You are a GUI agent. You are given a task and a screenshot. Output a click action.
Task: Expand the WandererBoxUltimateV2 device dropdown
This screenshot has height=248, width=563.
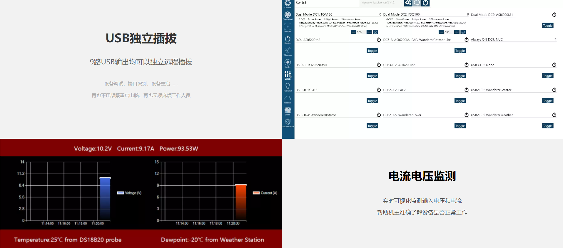[x=381, y=3]
